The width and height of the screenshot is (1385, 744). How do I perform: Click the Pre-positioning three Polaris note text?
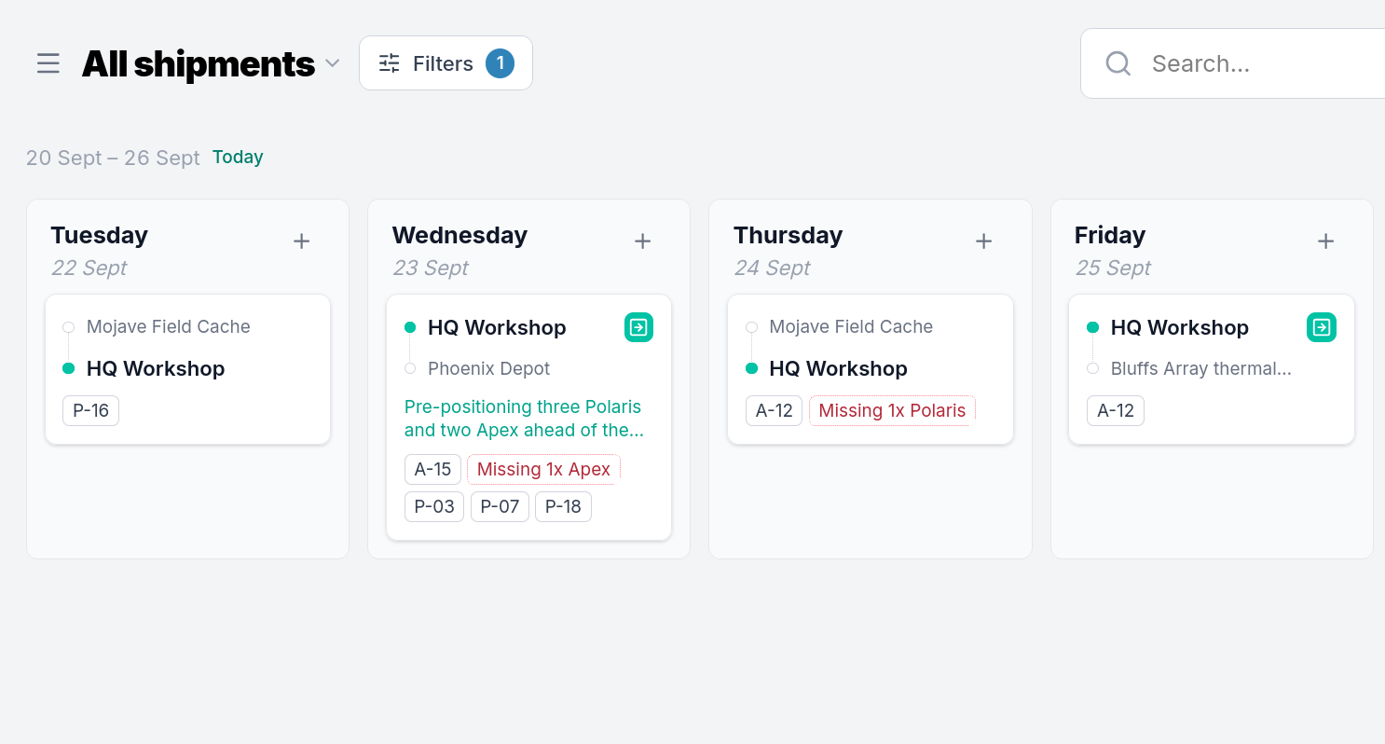tap(523, 419)
